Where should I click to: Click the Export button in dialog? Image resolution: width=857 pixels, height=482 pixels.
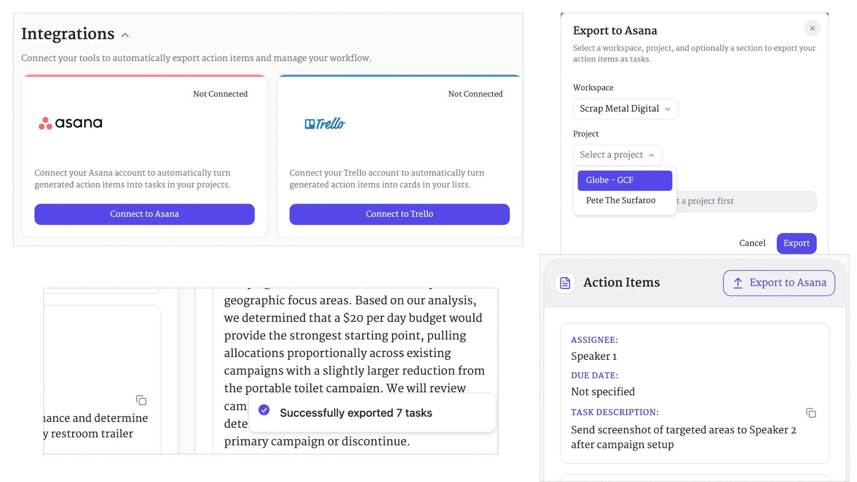(x=796, y=243)
